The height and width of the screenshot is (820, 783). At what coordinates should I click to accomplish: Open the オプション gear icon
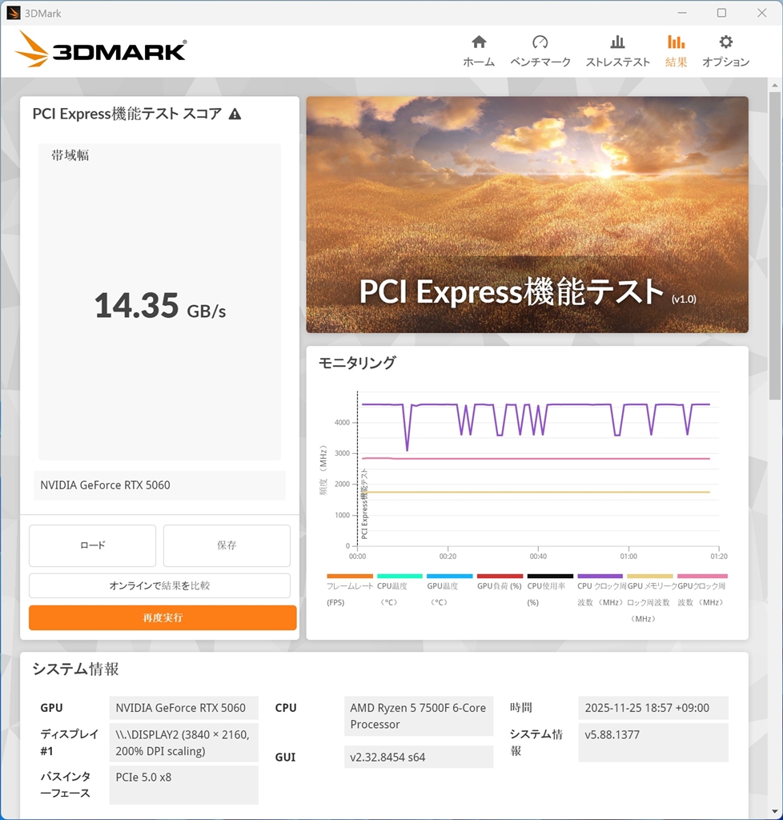[725, 42]
